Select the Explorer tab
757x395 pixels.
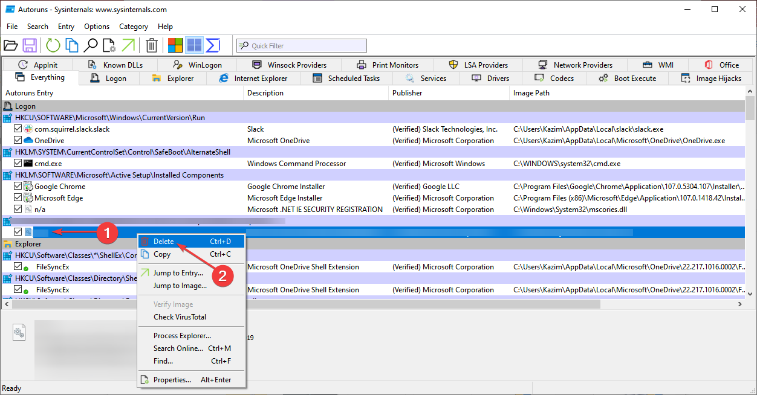pos(173,79)
